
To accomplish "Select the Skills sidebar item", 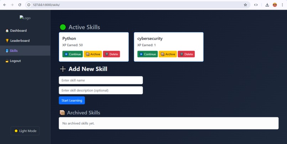I will tap(25, 50).
